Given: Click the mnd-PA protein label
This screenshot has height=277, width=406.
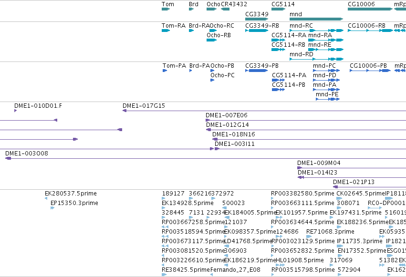Looking at the screenshot, I should pos(324,85).
